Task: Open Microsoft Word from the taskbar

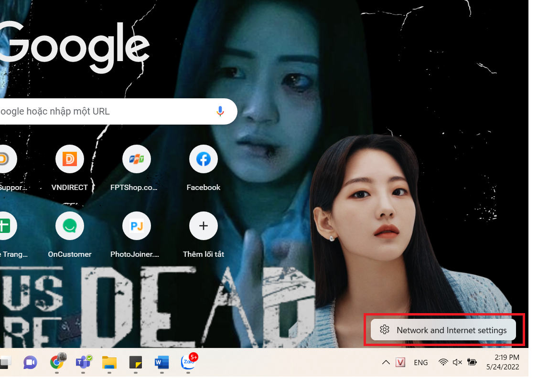Action: [x=161, y=362]
